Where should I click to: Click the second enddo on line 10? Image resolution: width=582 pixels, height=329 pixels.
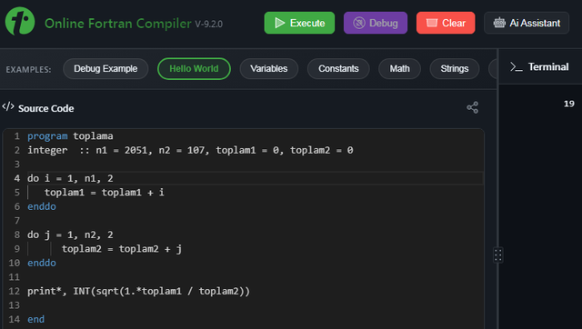tap(42, 263)
